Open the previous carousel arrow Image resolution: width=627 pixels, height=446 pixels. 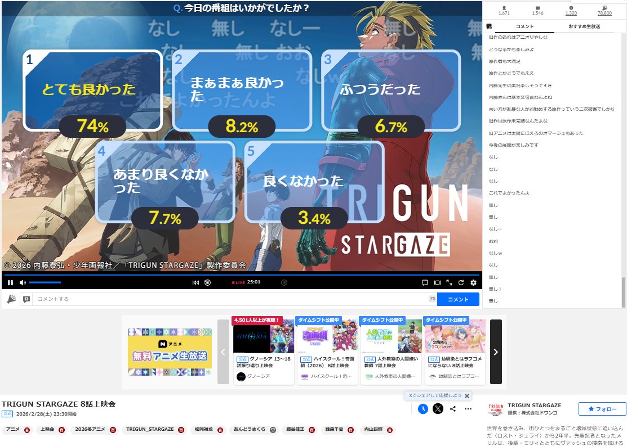click(224, 352)
